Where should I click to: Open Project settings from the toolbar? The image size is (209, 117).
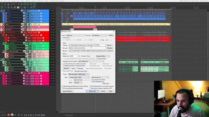12,4
